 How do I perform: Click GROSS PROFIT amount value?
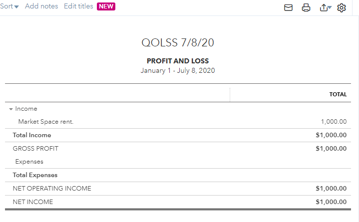coord(331,149)
